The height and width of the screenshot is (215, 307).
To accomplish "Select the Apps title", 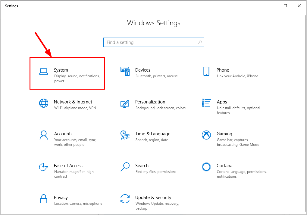I will pos(222,102).
